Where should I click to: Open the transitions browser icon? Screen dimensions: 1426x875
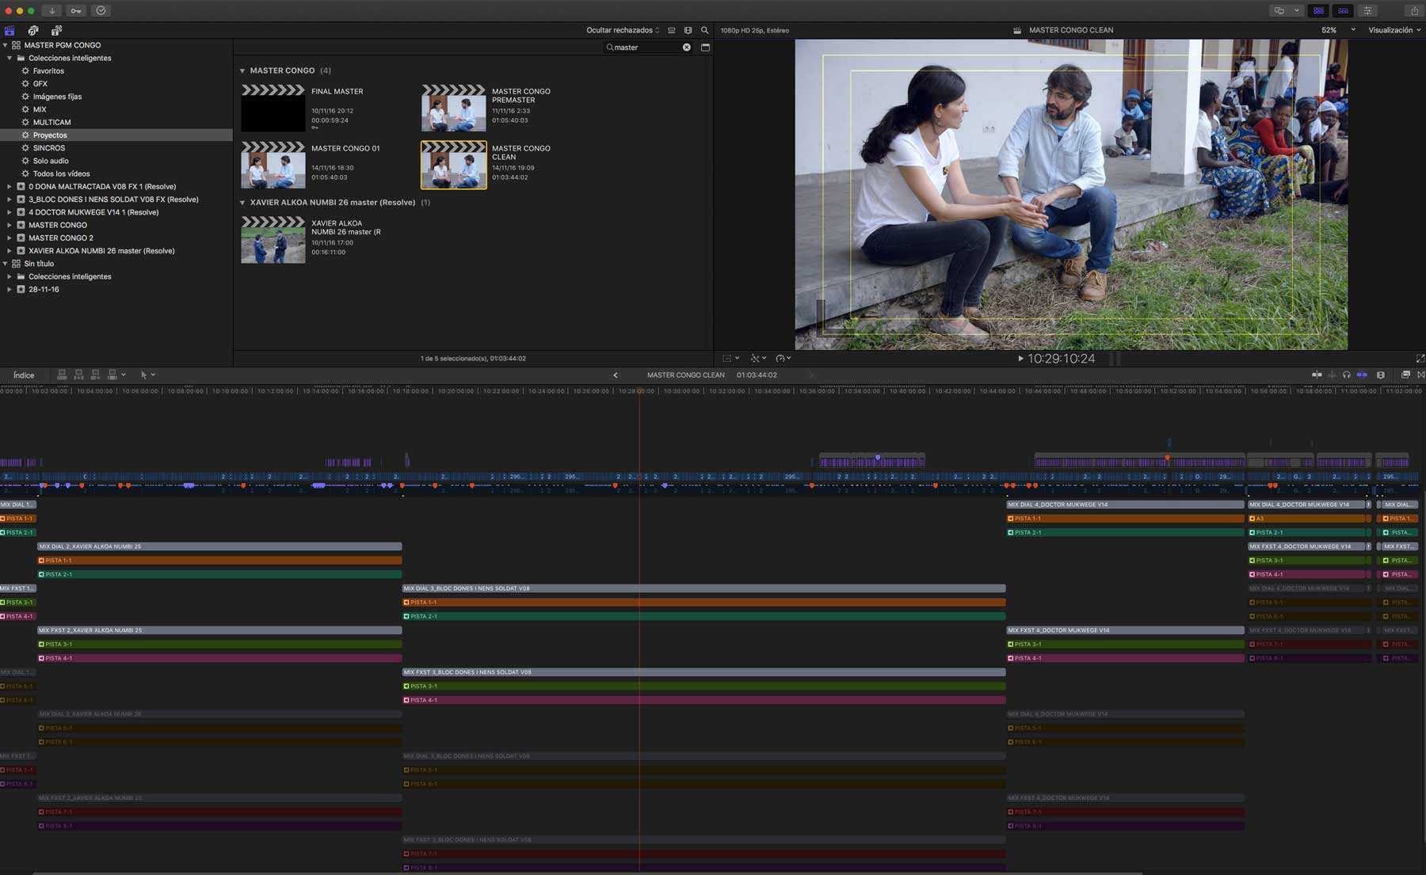1420,375
